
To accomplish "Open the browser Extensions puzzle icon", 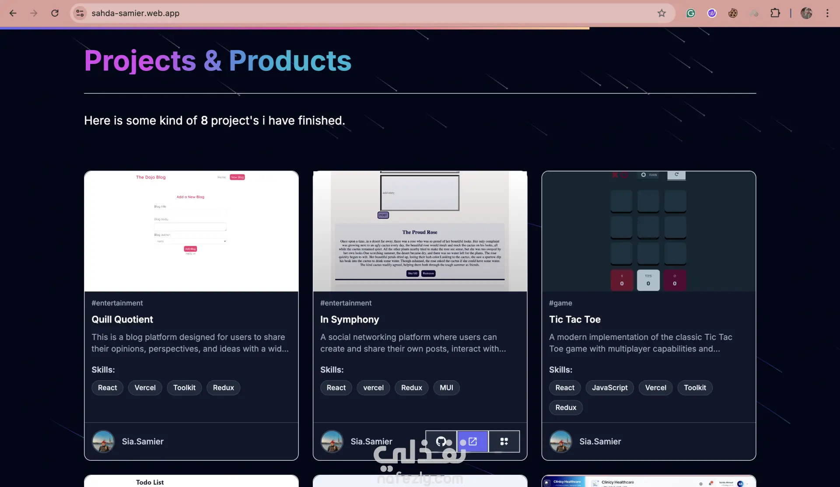I will click(x=775, y=13).
